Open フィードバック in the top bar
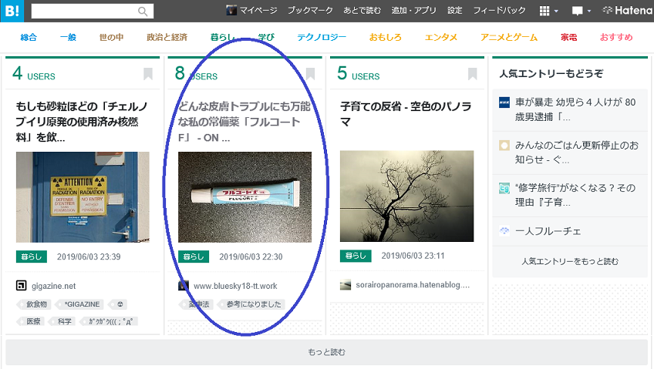This screenshot has width=654, height=369. click(499, 11)
